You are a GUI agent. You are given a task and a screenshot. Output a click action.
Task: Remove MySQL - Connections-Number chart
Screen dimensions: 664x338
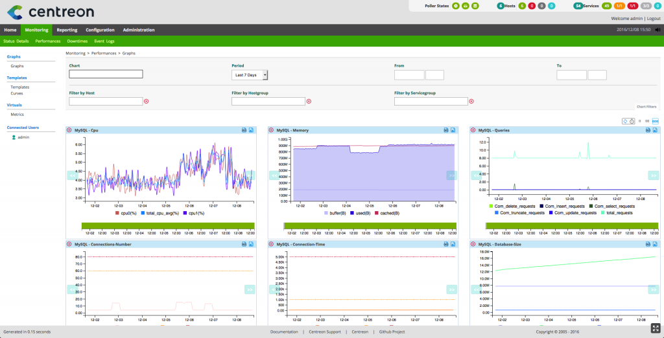pos(69,244)
